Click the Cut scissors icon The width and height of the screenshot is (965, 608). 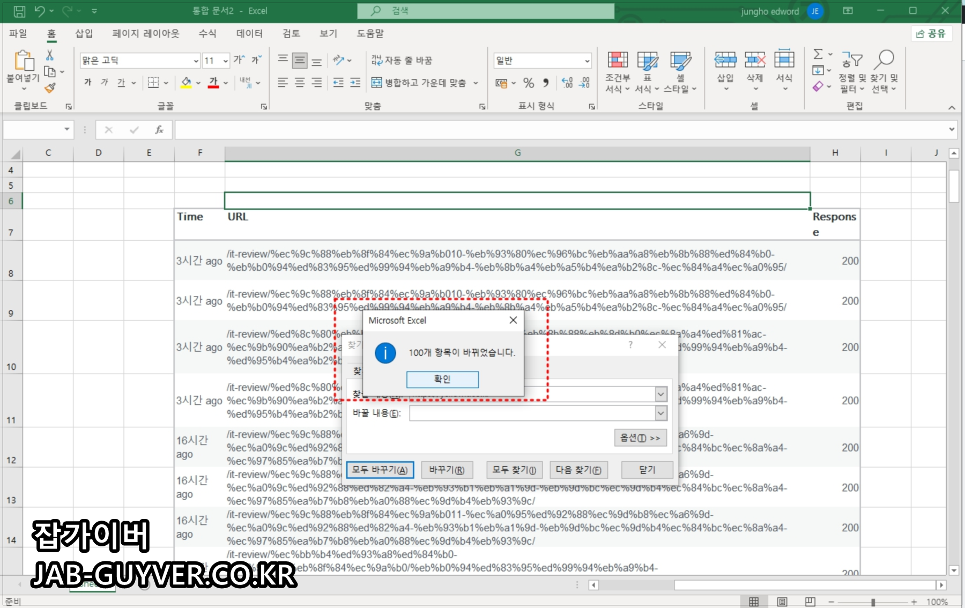(x=50, y=55)
